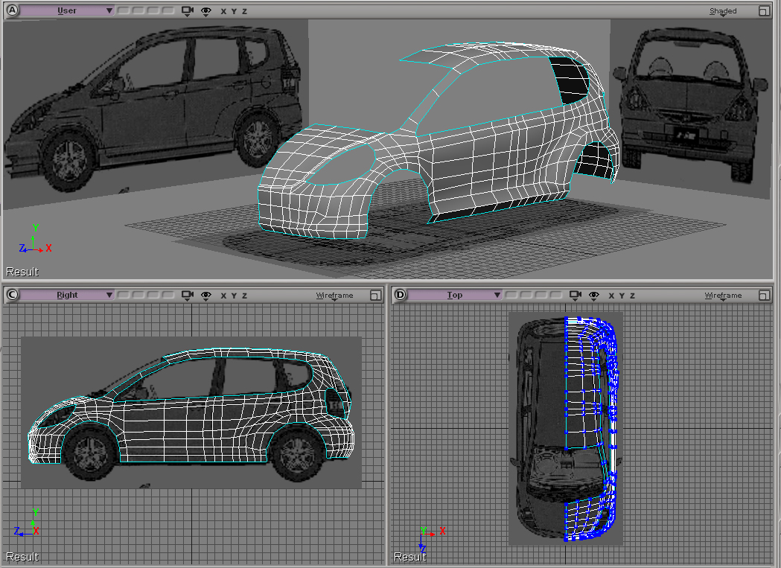Viewport: 781px width, 568px height.
Task: Click the viewport A letter icon
Action: [x=12, y=10]
